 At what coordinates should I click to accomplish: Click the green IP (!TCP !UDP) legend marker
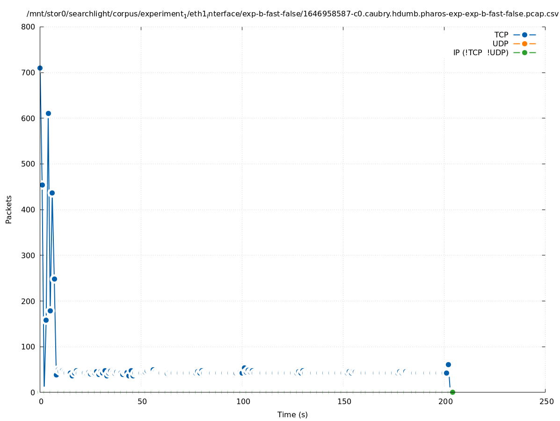524,53
